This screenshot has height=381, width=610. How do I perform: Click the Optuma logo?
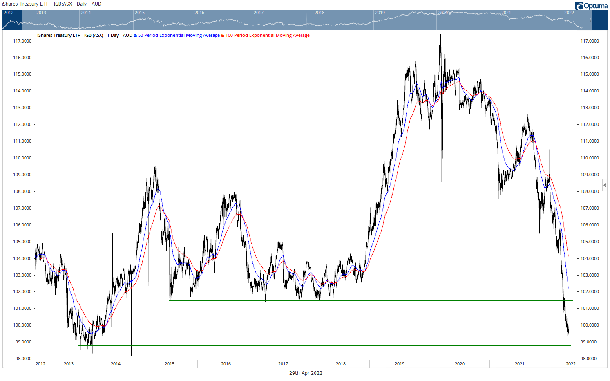click(x=590, y=6)
